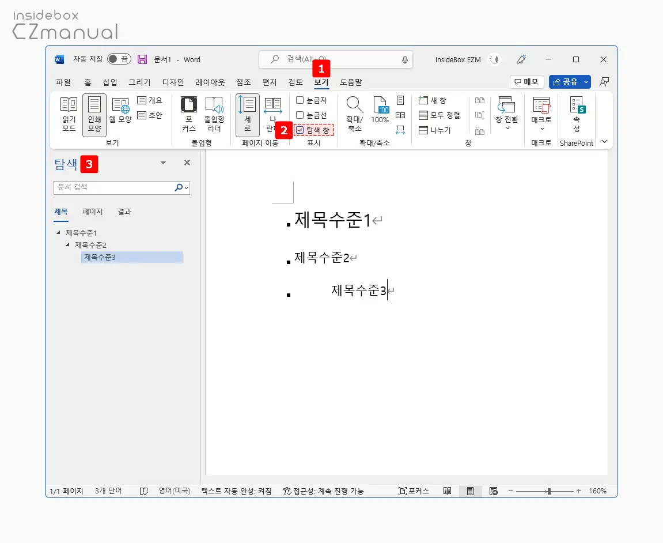Set zoom to 100%
Screen dimensions: 663x543
380,110
